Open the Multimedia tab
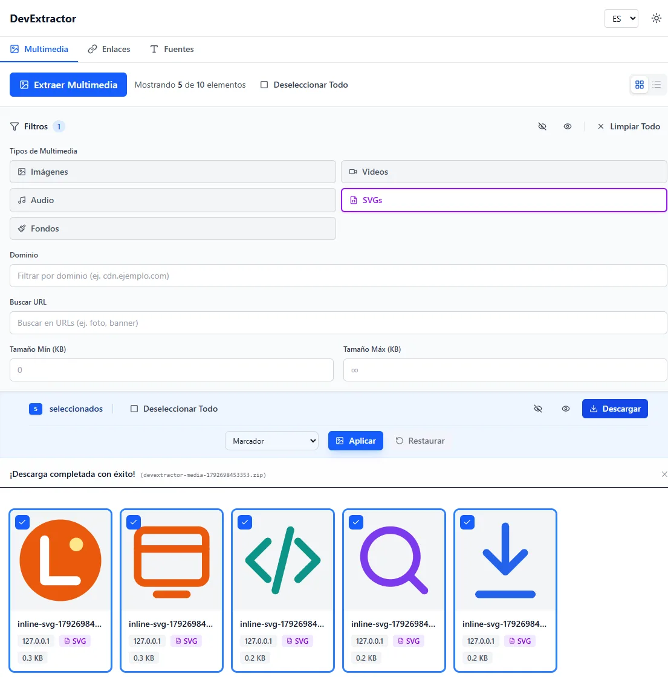Image resolution: width=668 pixels, height=677 pixels. click(x=39, y=49)
